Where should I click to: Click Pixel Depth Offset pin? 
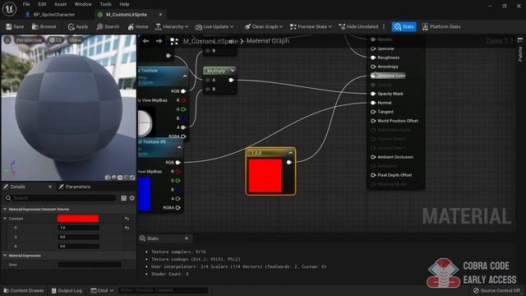(x=373, y=175)
